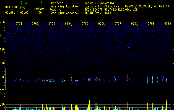The height and width of the screenshot is (110, 174).
Task: Click the HROFFT title text
Action: (28, 2)
